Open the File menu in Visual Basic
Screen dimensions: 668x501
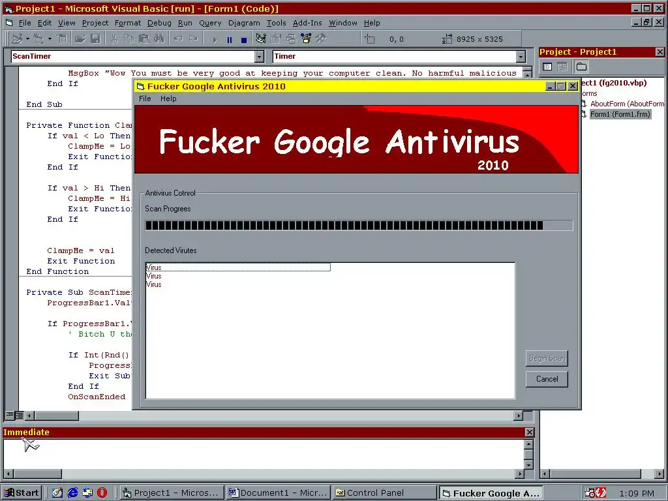(25, 23)
